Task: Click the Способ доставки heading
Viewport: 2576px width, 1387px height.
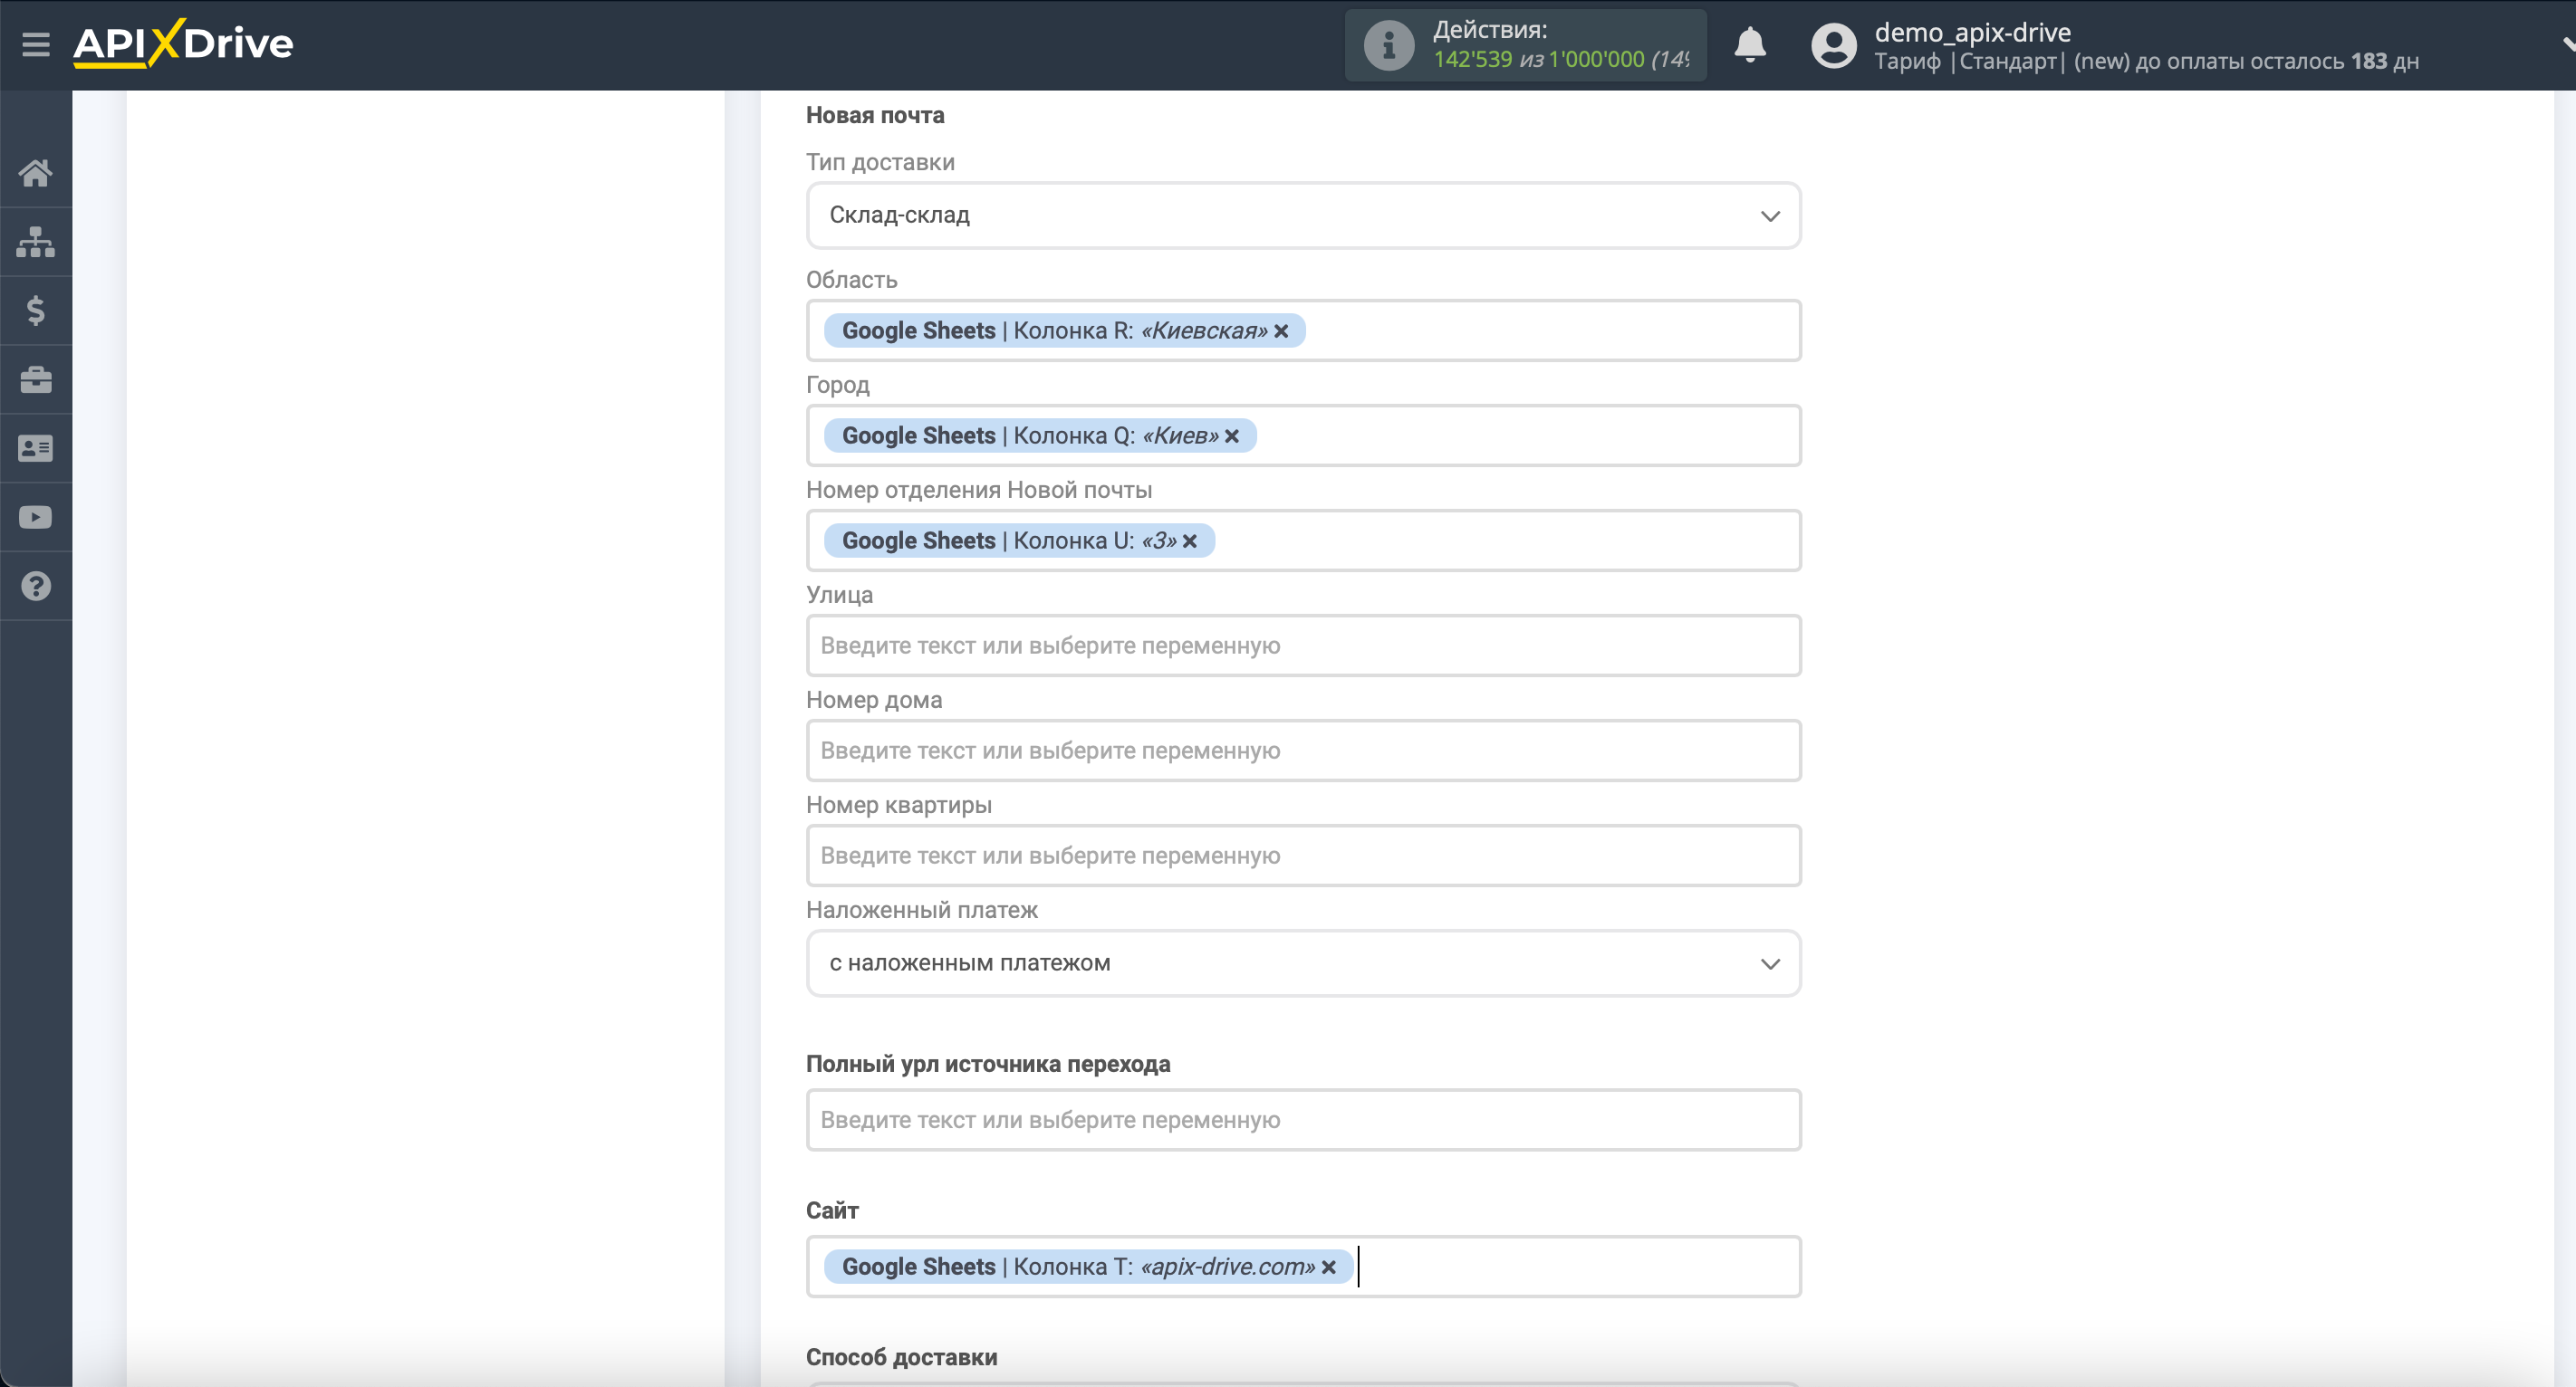Action: coord(901,1357)
